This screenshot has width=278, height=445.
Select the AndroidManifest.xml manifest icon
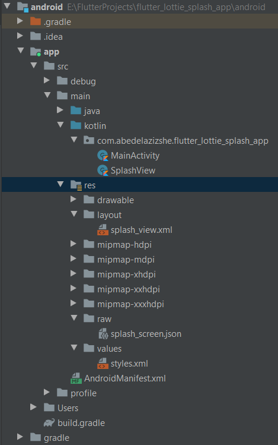76,378
